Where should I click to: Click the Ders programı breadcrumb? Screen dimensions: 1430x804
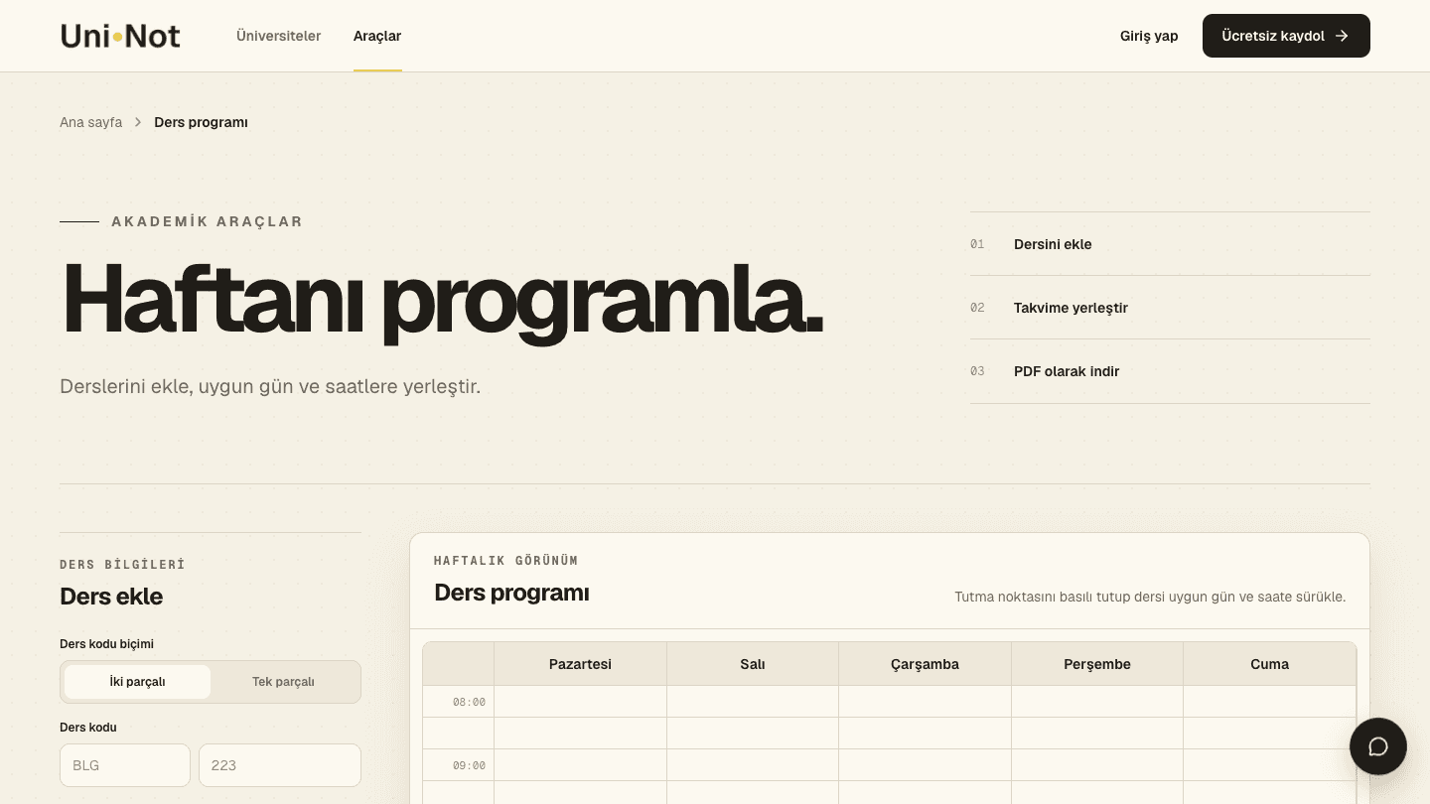[x=201, y=122]
